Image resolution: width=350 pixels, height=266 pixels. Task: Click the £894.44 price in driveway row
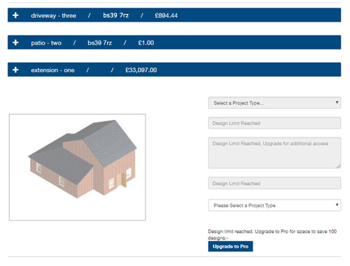(x=167, y=15)
